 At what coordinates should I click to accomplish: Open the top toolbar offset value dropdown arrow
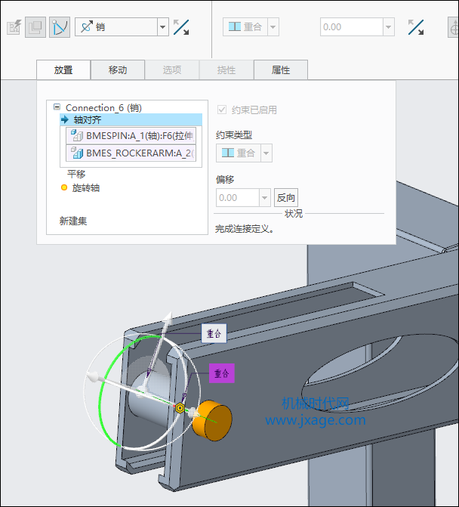click(x=389, y=27)
